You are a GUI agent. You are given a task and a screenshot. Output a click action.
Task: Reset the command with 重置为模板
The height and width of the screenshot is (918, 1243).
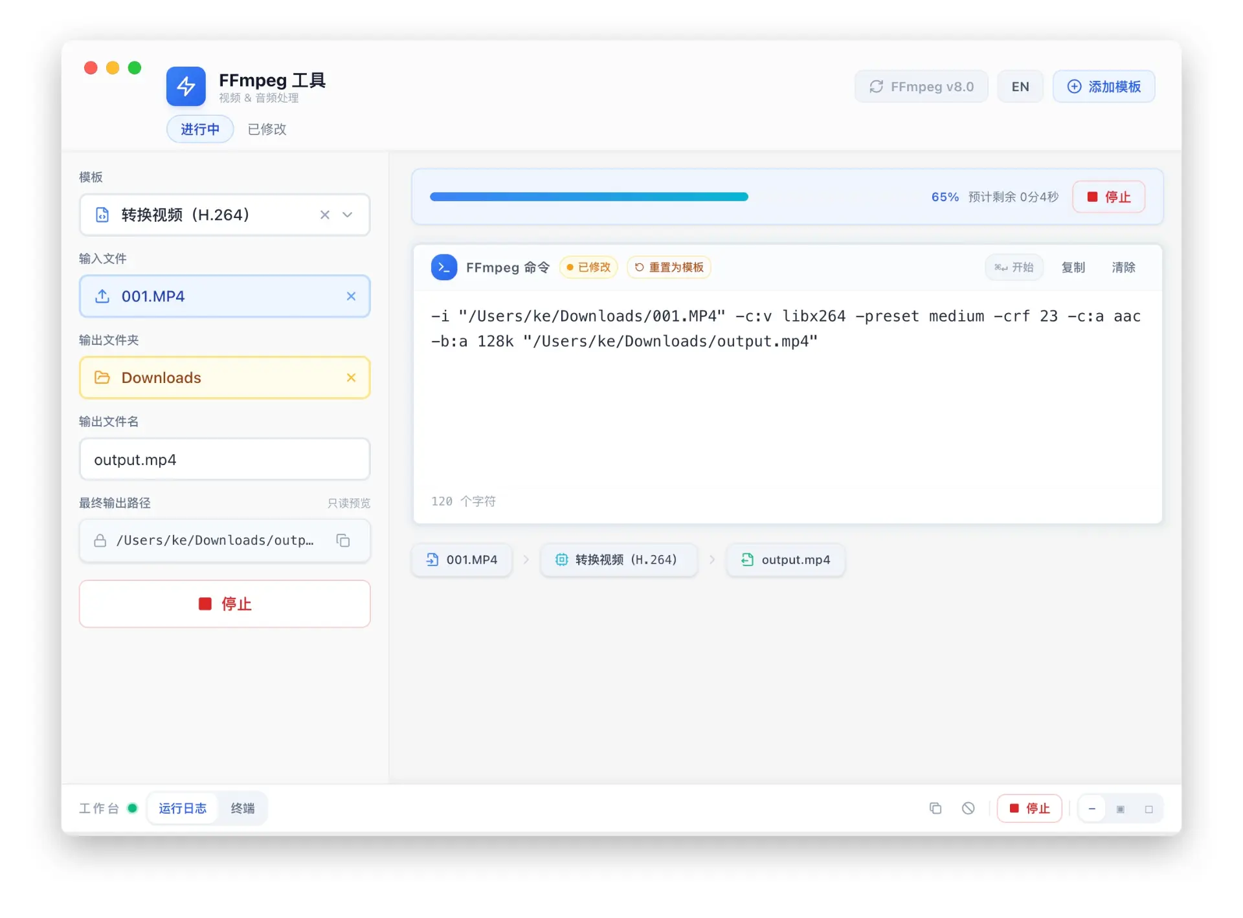pyautogui.click(x=669, y=267)
